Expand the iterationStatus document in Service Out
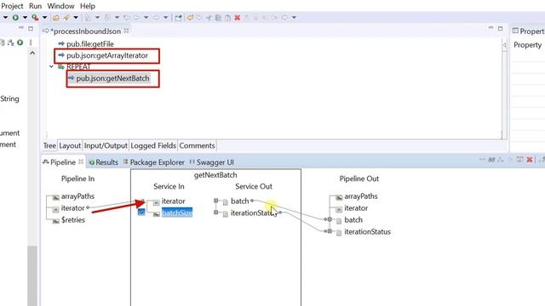The height and width of the screenshot is (306, 545). (x=215, y=212)
